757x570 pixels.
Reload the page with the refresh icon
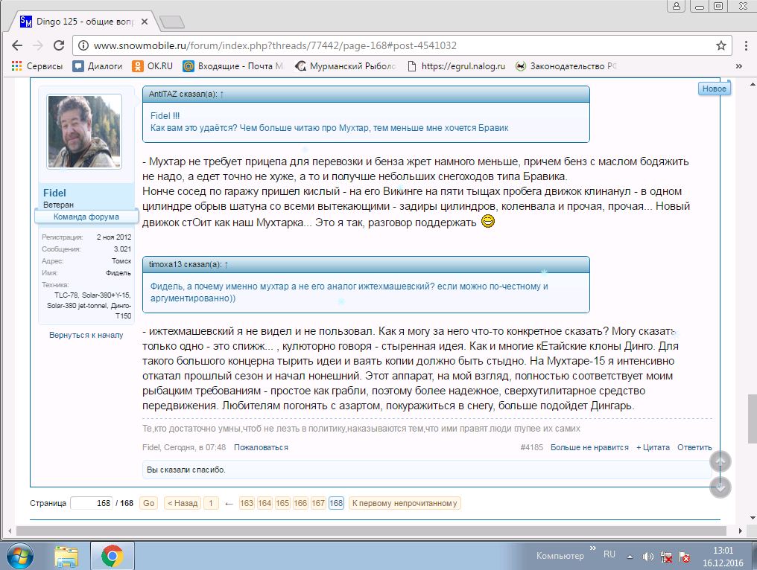(x=59, y=45)
